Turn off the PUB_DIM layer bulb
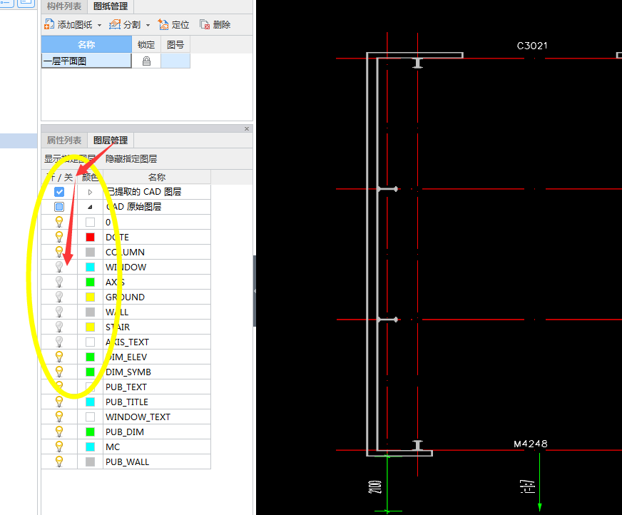622x515 pixels. coord(59,432)
